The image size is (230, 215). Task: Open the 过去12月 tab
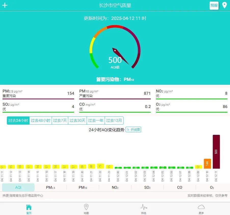tap(114, 120)
